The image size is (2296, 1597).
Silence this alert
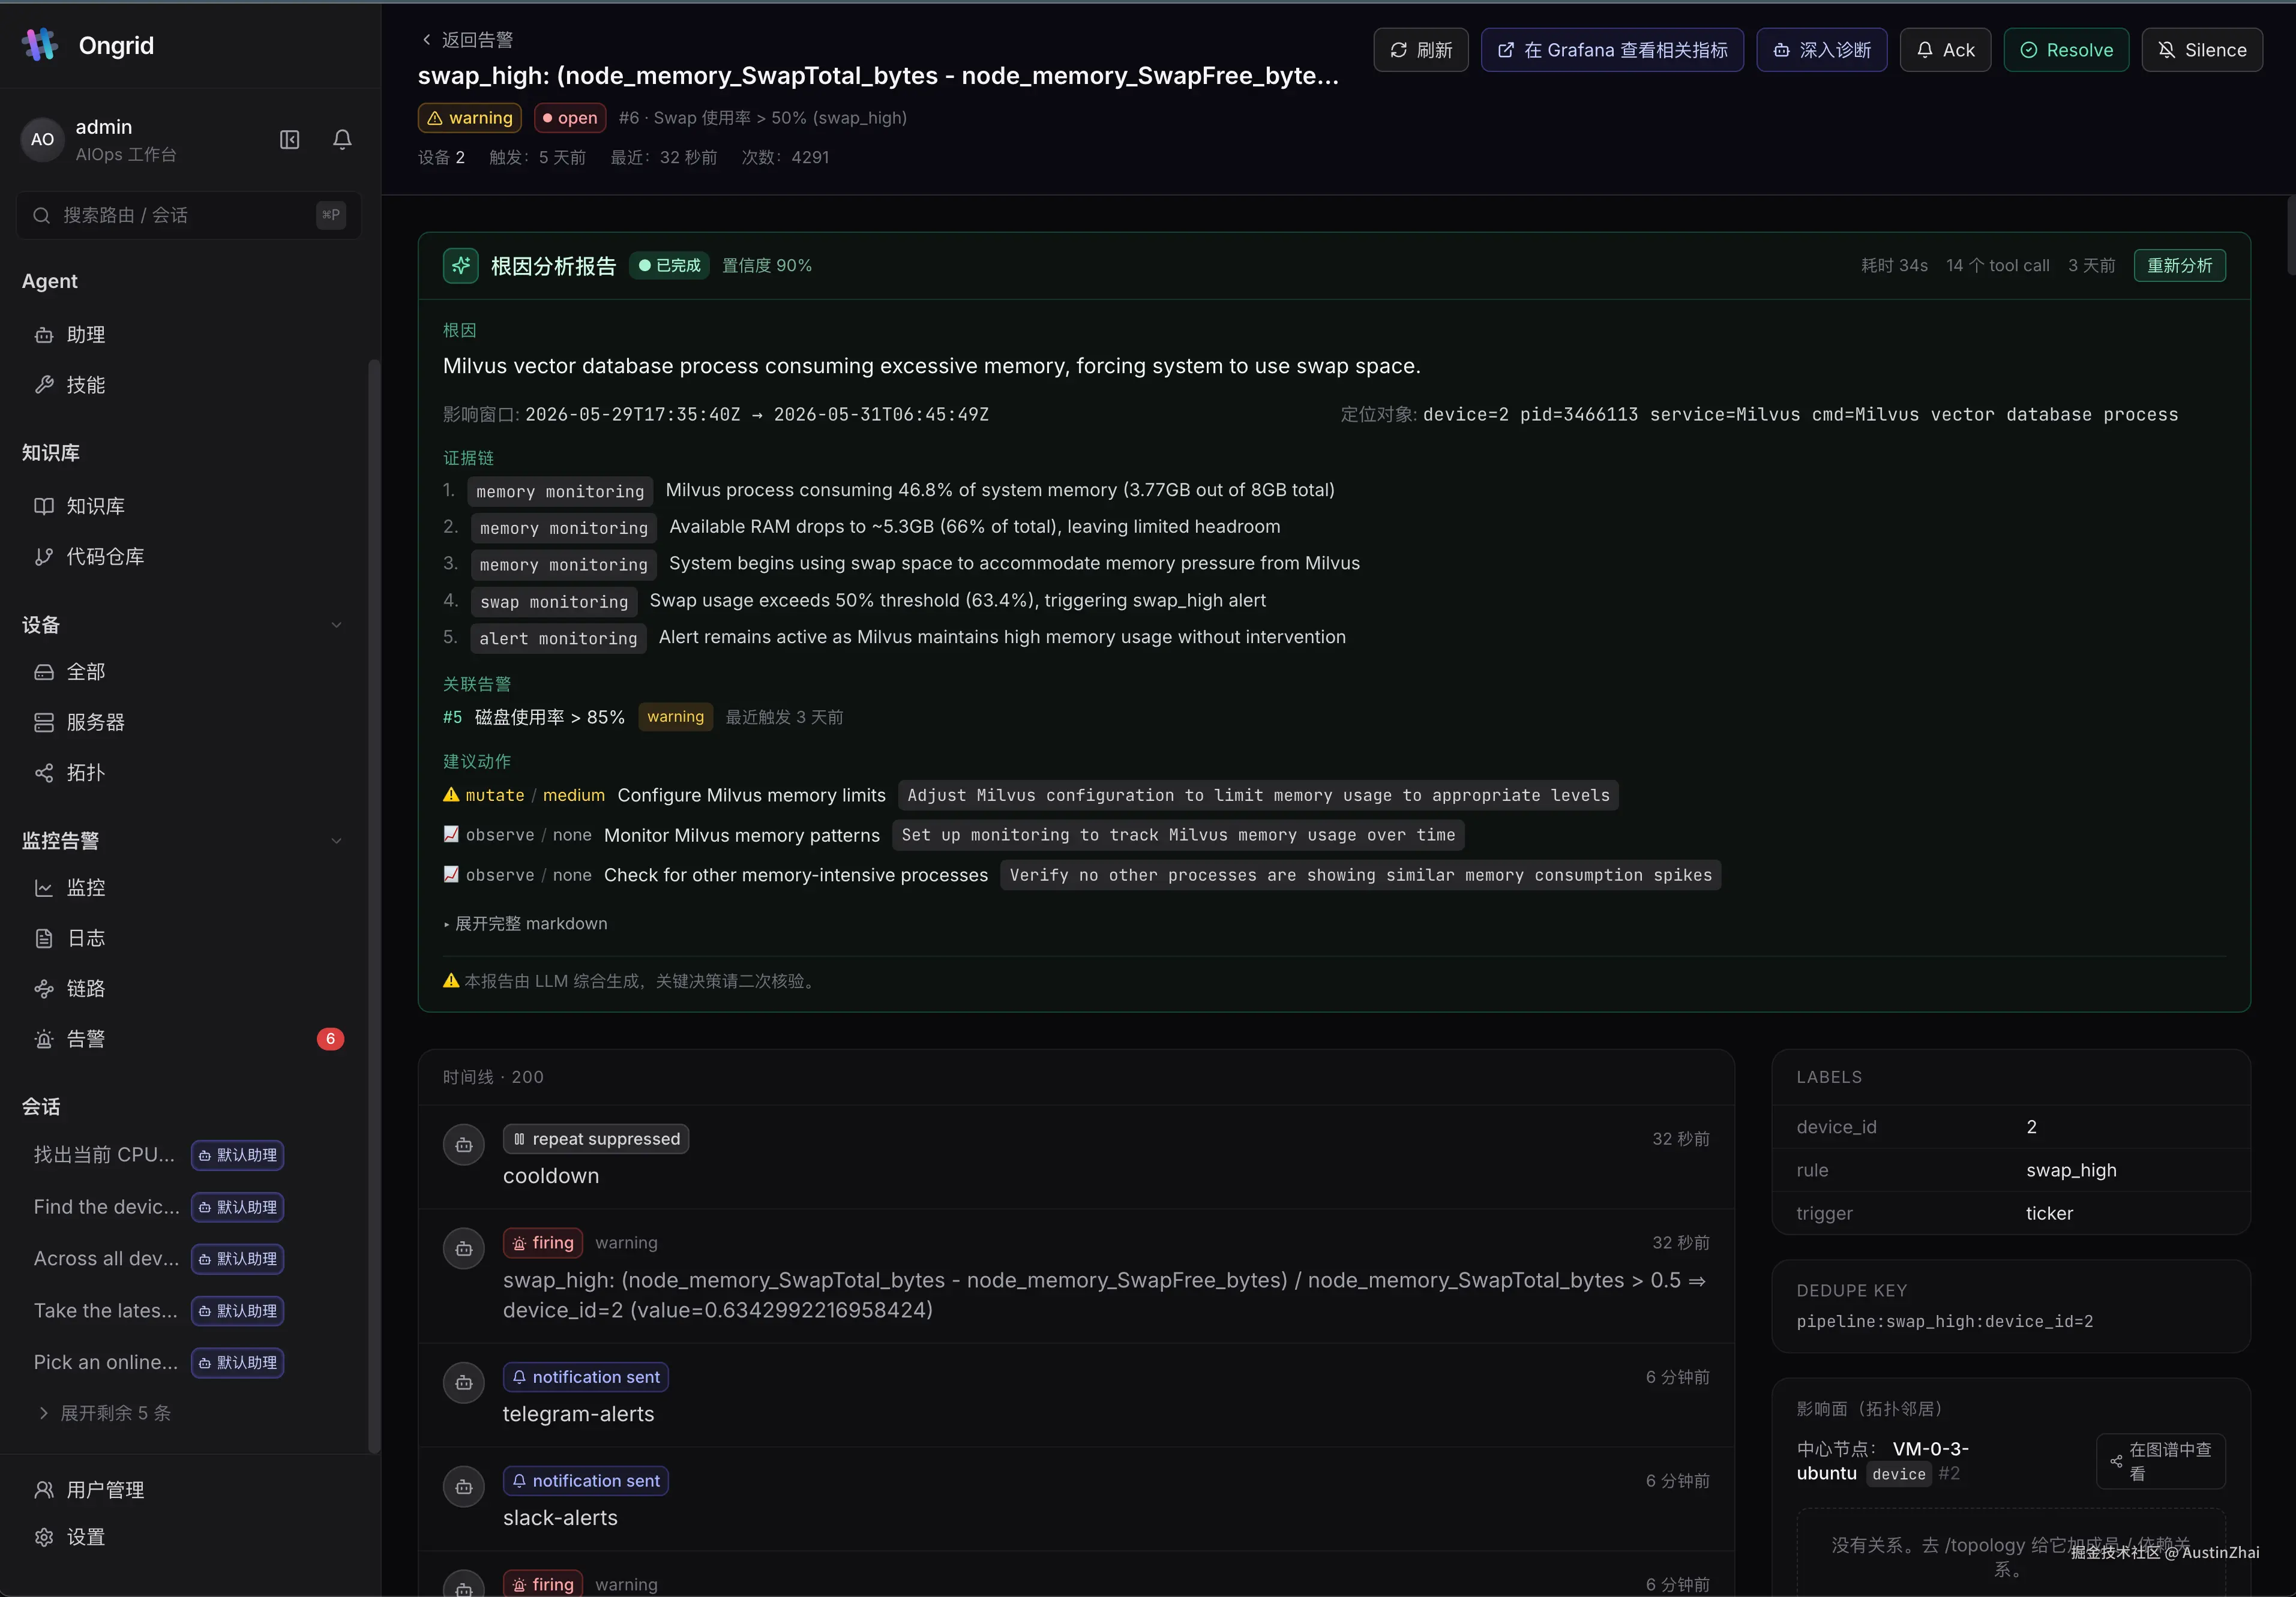(2202, 50)
